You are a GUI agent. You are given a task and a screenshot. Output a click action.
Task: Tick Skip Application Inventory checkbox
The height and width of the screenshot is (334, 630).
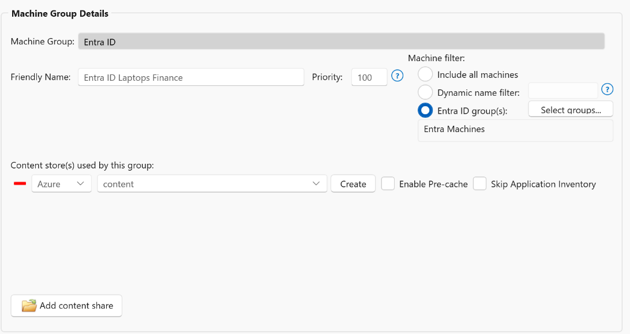(x=480, y=183)
